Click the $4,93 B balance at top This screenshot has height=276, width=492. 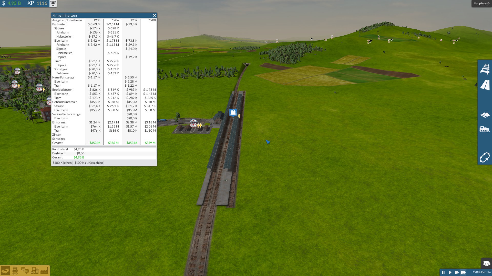pos(12,3)
